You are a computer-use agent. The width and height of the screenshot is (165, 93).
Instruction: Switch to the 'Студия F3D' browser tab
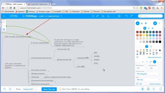pyautogui.click(x=39, y=4)
